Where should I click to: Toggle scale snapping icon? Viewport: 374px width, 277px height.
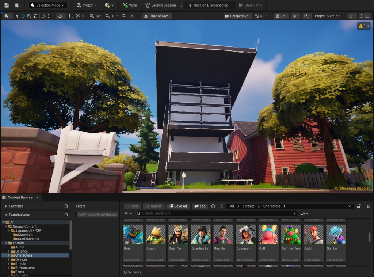pyautogui.click(x=124, y=16)
